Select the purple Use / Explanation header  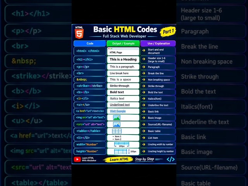tap(158, 43)
